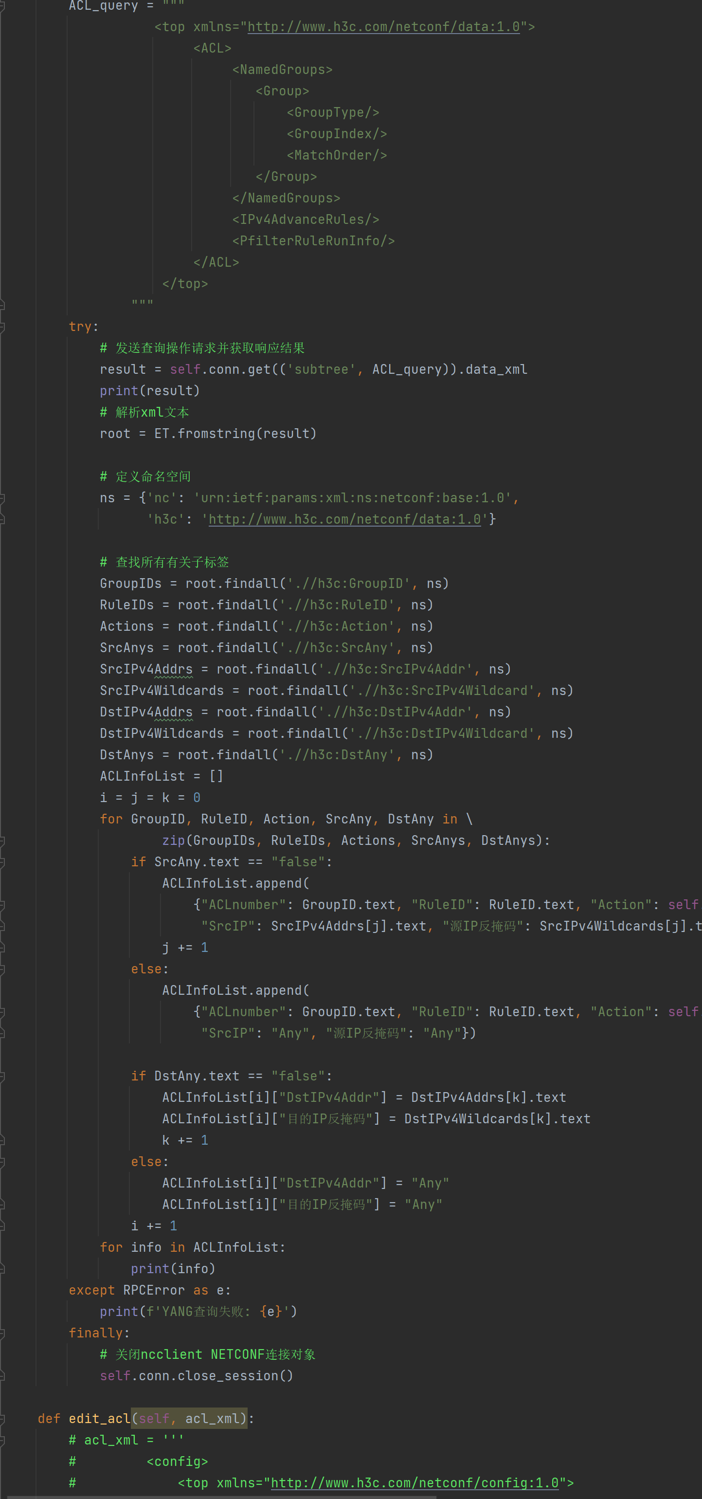
Task: Collapse the finally: block fold marker
Action: click(2, 1333)
